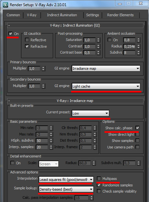The height and width of the screenshot is (202, 149).
Task: Enable Reflective GI caustics
Action: [27, 40]
